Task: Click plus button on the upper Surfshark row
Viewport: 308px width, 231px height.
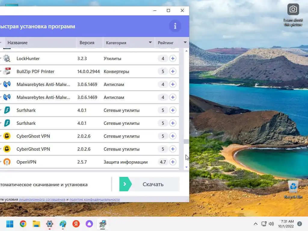Action: click(173, 110)
